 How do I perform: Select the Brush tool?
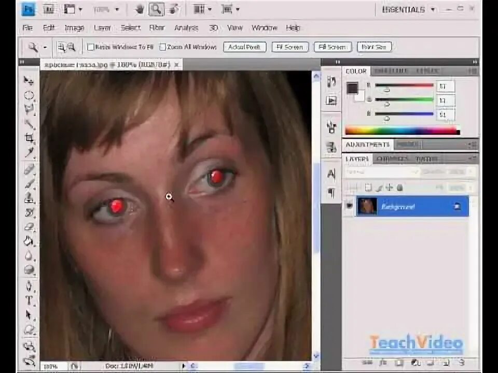(29, 183)
